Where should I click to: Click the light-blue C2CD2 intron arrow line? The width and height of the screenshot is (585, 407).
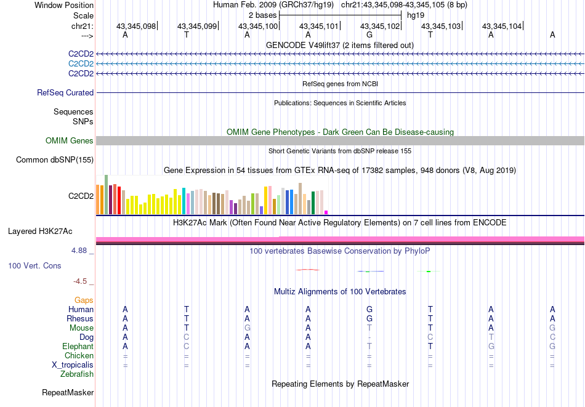[x=340, y=64]
